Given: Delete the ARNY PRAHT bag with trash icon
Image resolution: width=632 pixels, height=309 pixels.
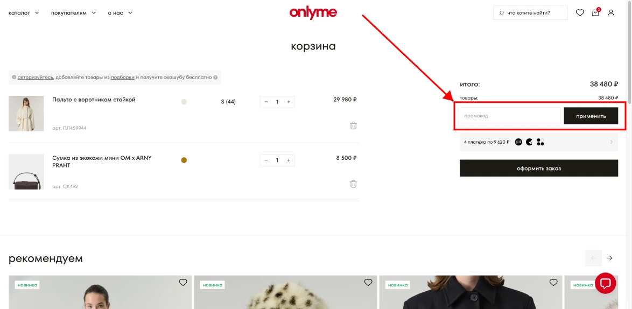Looking at the screenshot, I should [x=354, y=184].
